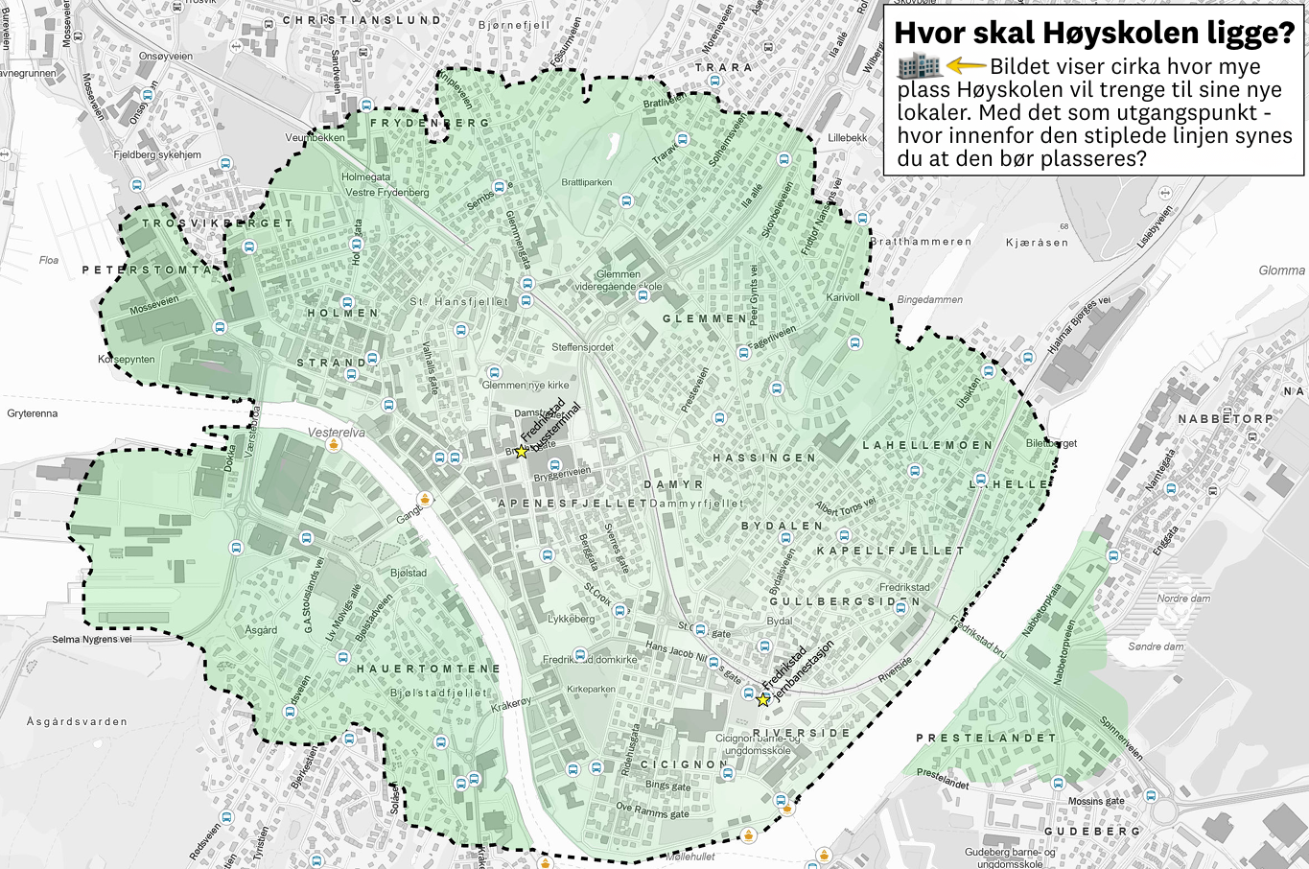
Task: Click the CICIGNON district label
Action: pos(685,764)
